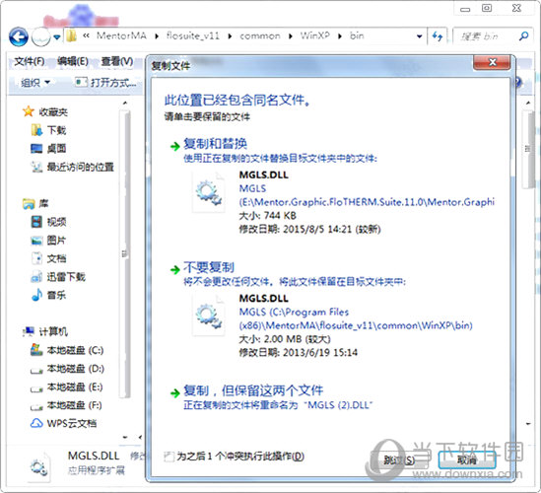Click the 文档 library icon
The width and height of the screenshot is (541, 493).
tap(36, 258)
